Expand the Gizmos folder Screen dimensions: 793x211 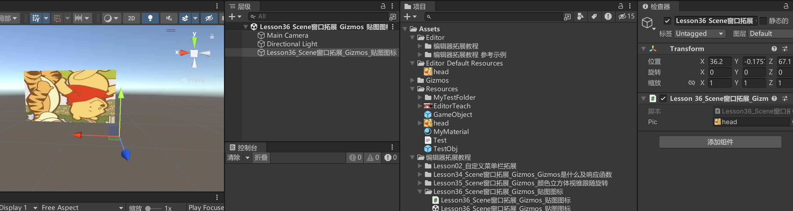click(413, 80)
